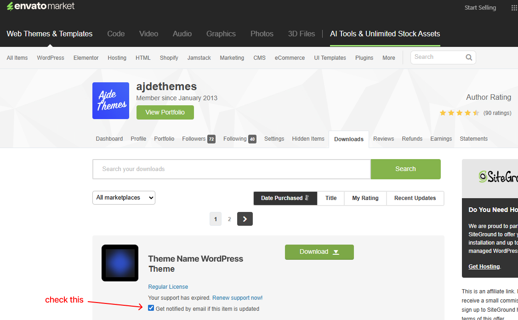This screenshot has height=320, width=518.
Task: Toggle email update notification checkbox
Action: [151, 309]
